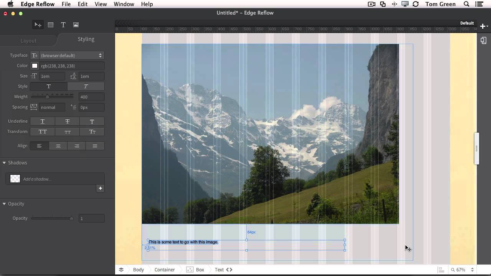Open the 67% zoom level dropdown
Screen dimensions: 491x276
(463, 270)
